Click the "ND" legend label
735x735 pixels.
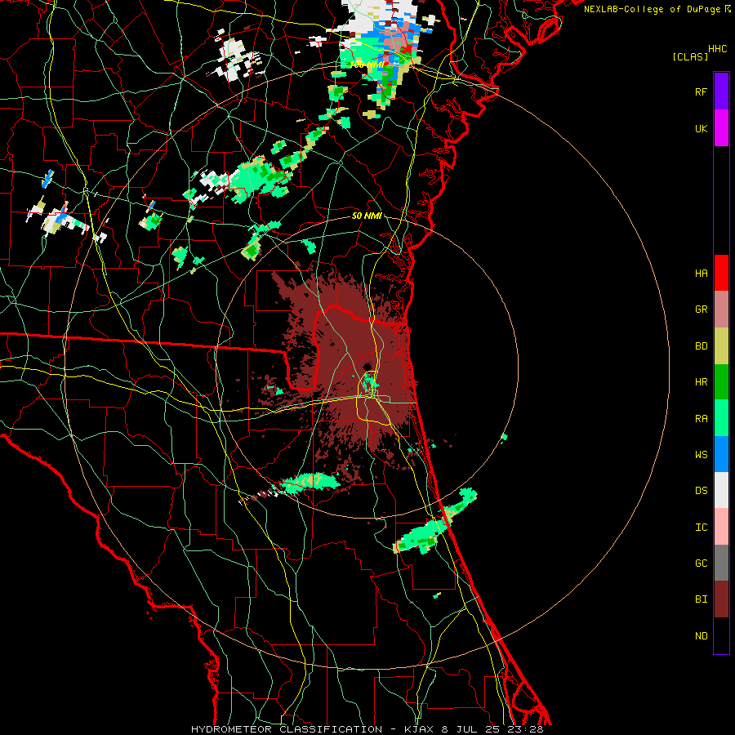tap(701, 636)
